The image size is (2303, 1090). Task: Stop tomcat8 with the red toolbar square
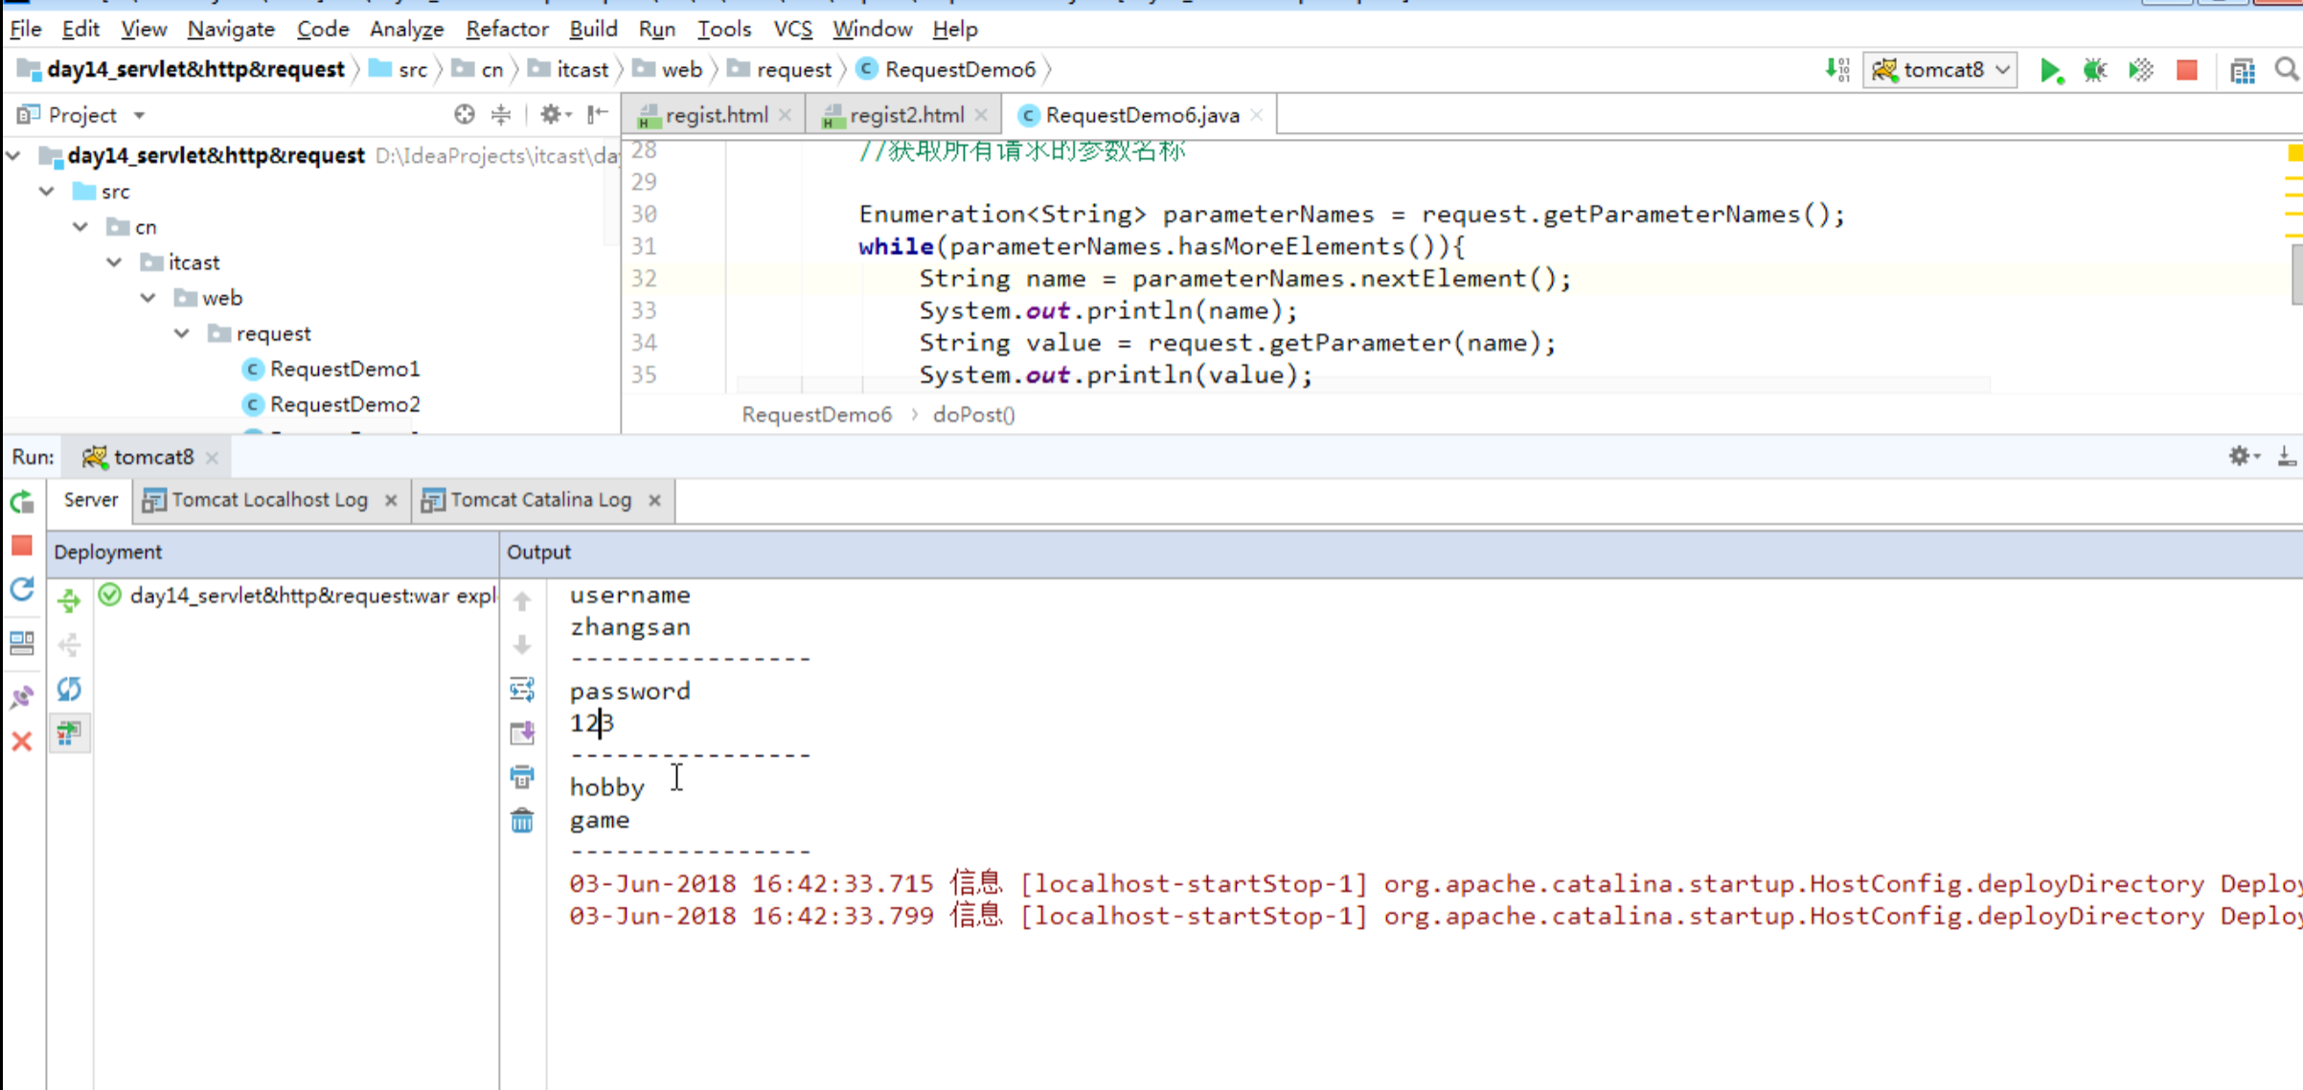(x=2186, y=70)
